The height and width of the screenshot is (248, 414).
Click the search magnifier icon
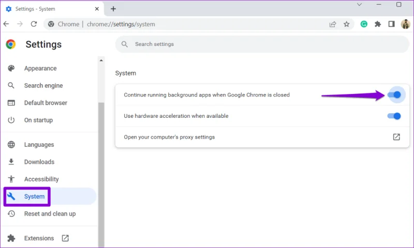[125, 44]
